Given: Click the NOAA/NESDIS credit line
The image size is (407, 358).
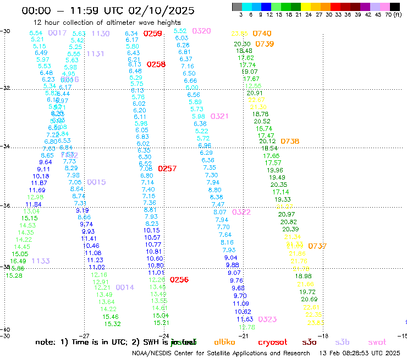Looking at the screenshot, I should [221, 353].
